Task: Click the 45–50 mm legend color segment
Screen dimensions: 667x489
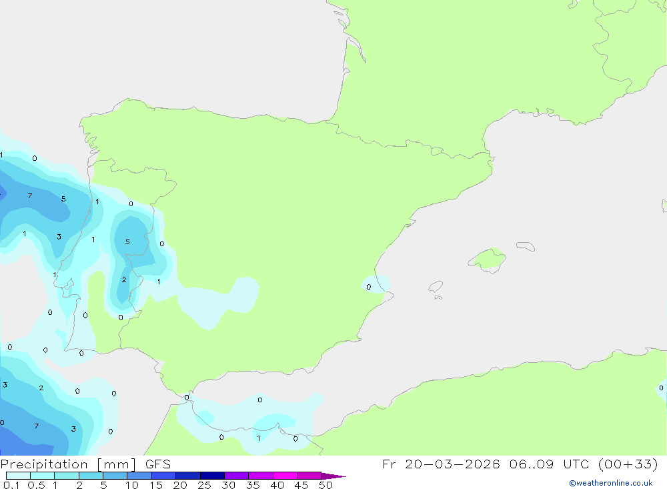Action: pyautogui.click(x=309, y=476)
